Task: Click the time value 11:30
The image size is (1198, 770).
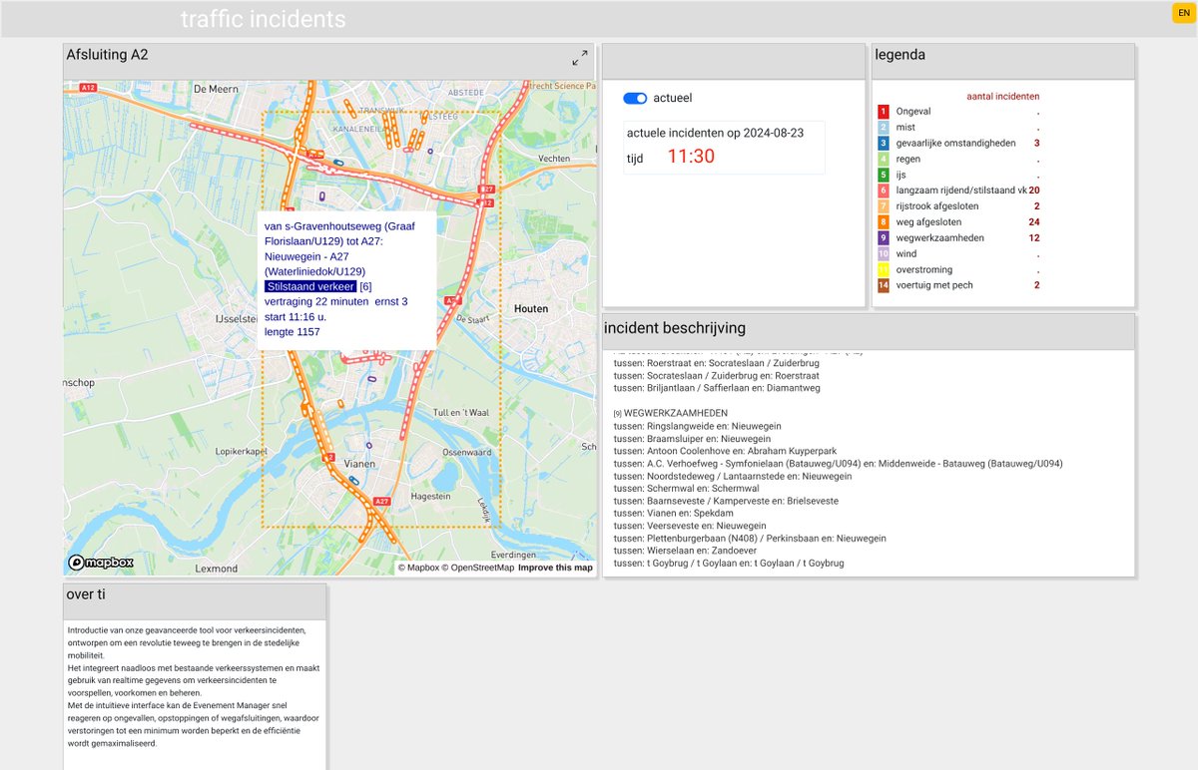Action: coord(691,157)
